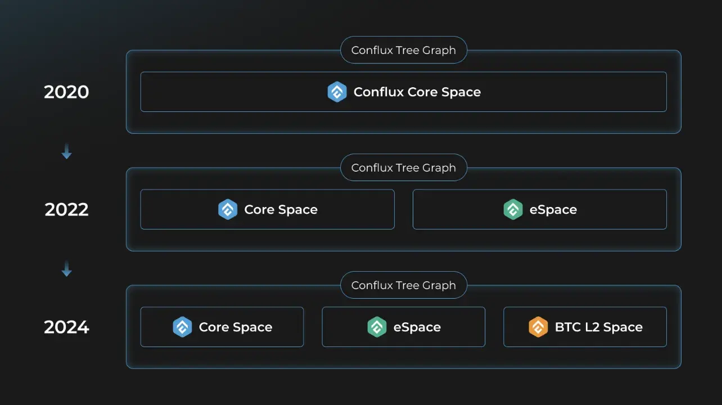
Task: Click the blue Conflux logo beside Conflux Core Space
Action: pos(337,92)
